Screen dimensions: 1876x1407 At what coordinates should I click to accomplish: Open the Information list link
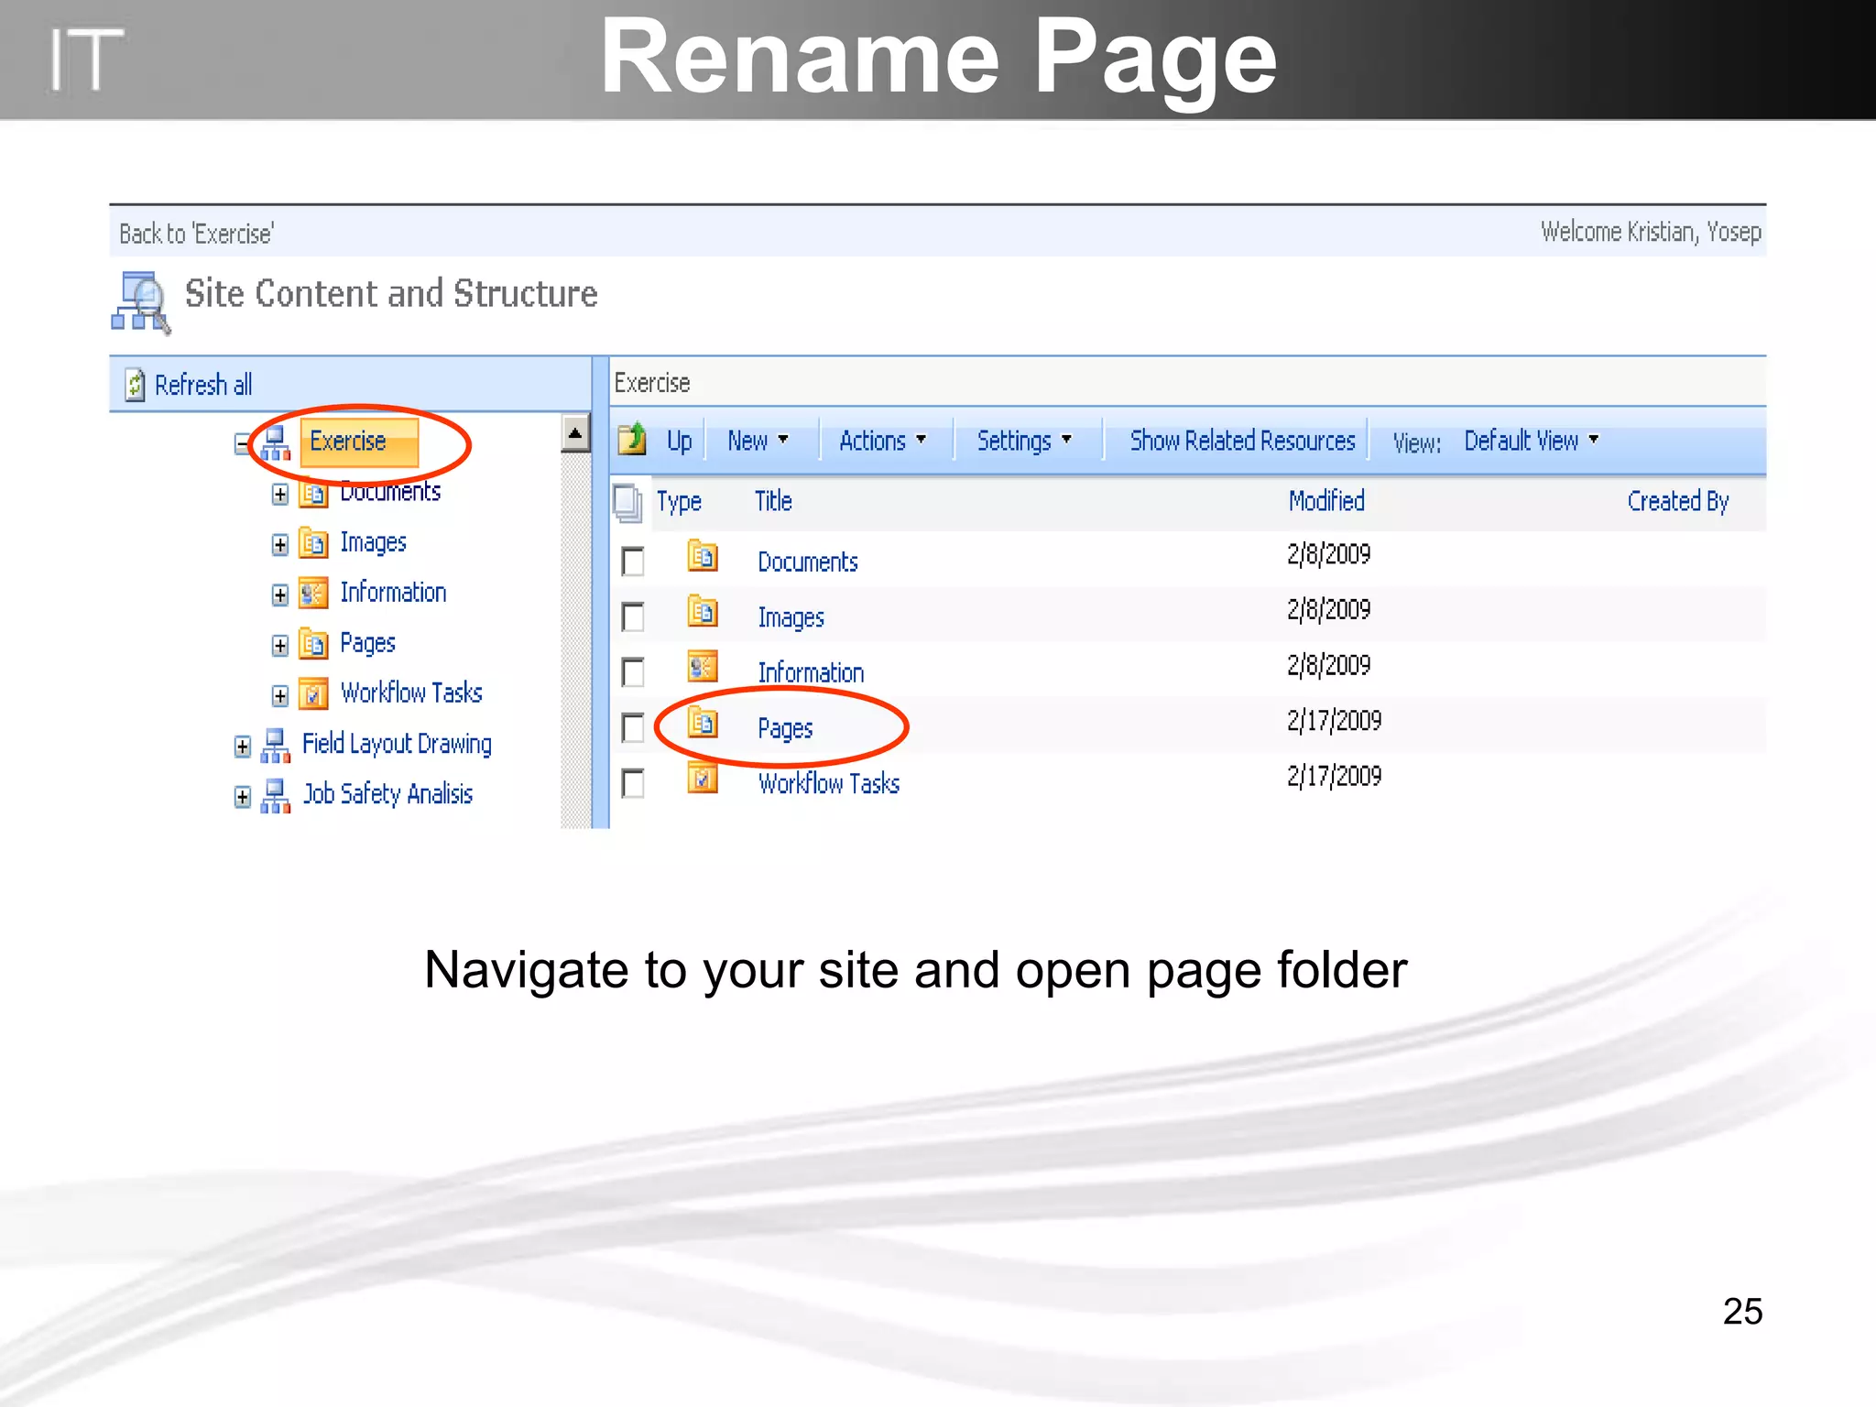tap(811, 672)
